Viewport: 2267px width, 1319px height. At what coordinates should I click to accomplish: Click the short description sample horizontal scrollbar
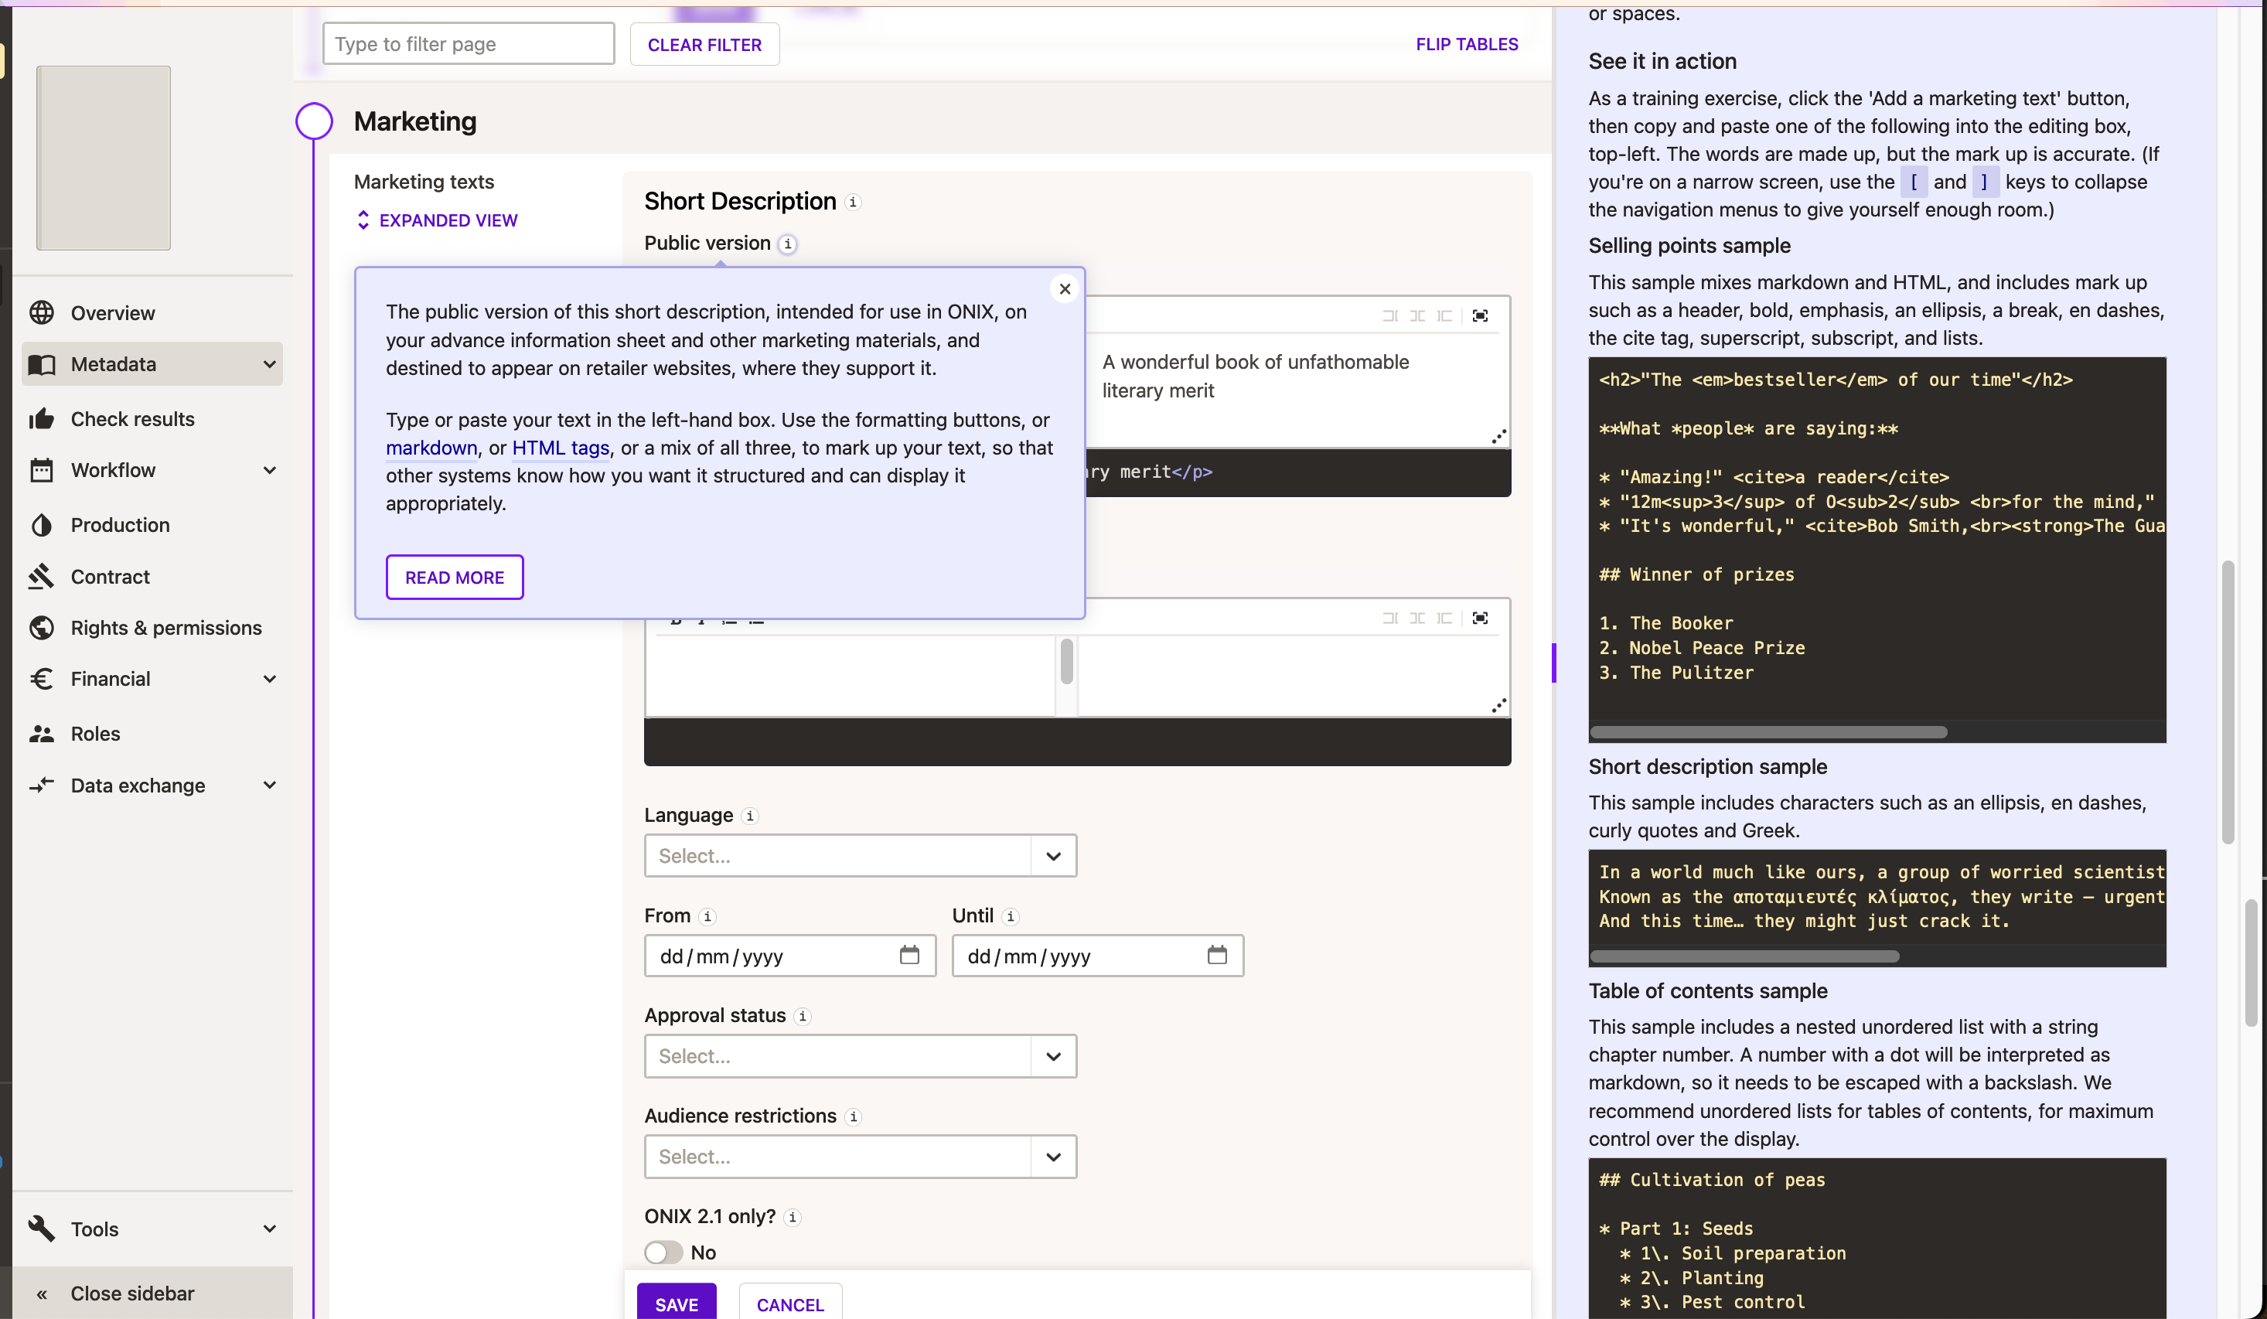pyautogui.click(x=1745, y=956)
